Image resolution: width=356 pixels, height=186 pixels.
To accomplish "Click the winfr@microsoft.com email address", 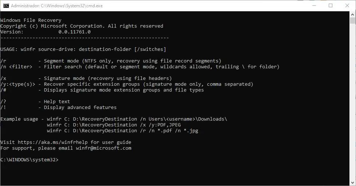I will pos(104,148).
